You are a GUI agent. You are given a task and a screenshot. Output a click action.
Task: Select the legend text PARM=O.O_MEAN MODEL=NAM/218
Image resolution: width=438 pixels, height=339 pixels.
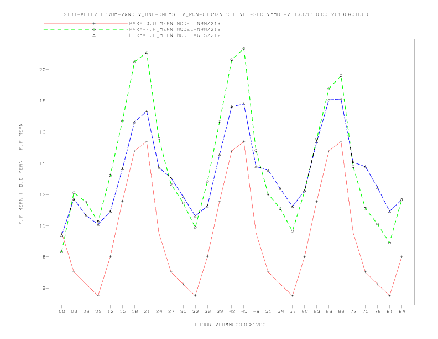tap(175, 23)
